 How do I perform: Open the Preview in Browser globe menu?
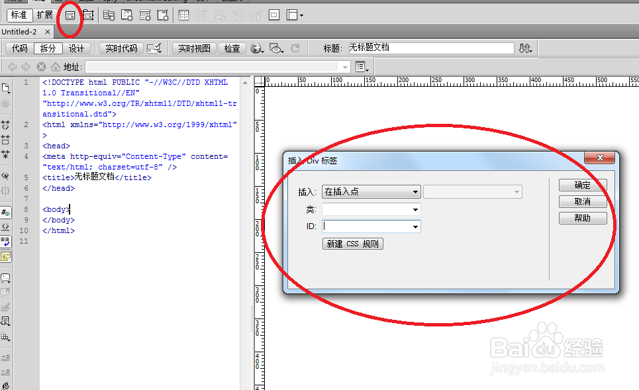click(257, 48)
